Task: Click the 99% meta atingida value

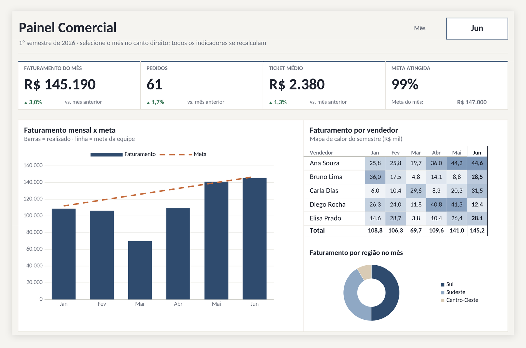Action: 405,84
